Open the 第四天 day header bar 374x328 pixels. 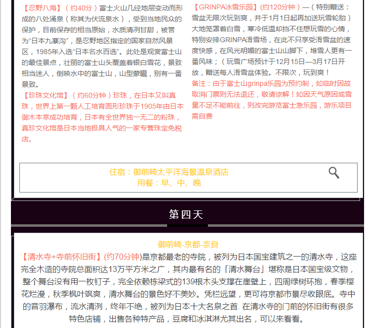click(x=187, y=214)
